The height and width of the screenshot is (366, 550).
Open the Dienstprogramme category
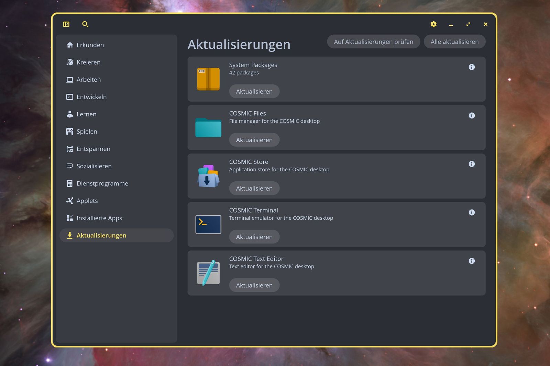pyautogui.click(x=117, y=183)
